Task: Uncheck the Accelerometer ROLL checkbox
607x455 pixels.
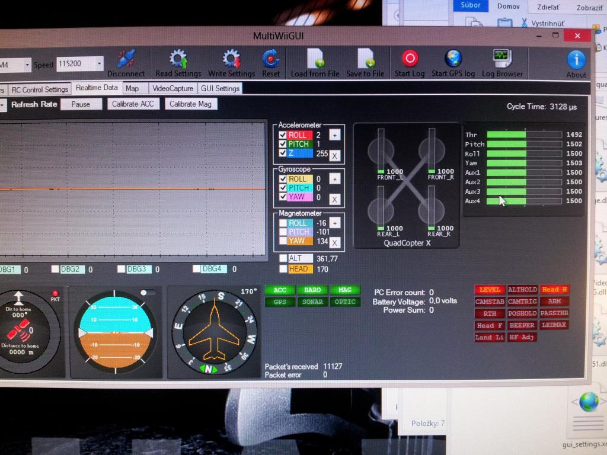Action: pyautogui.click(x=283, y=135)
